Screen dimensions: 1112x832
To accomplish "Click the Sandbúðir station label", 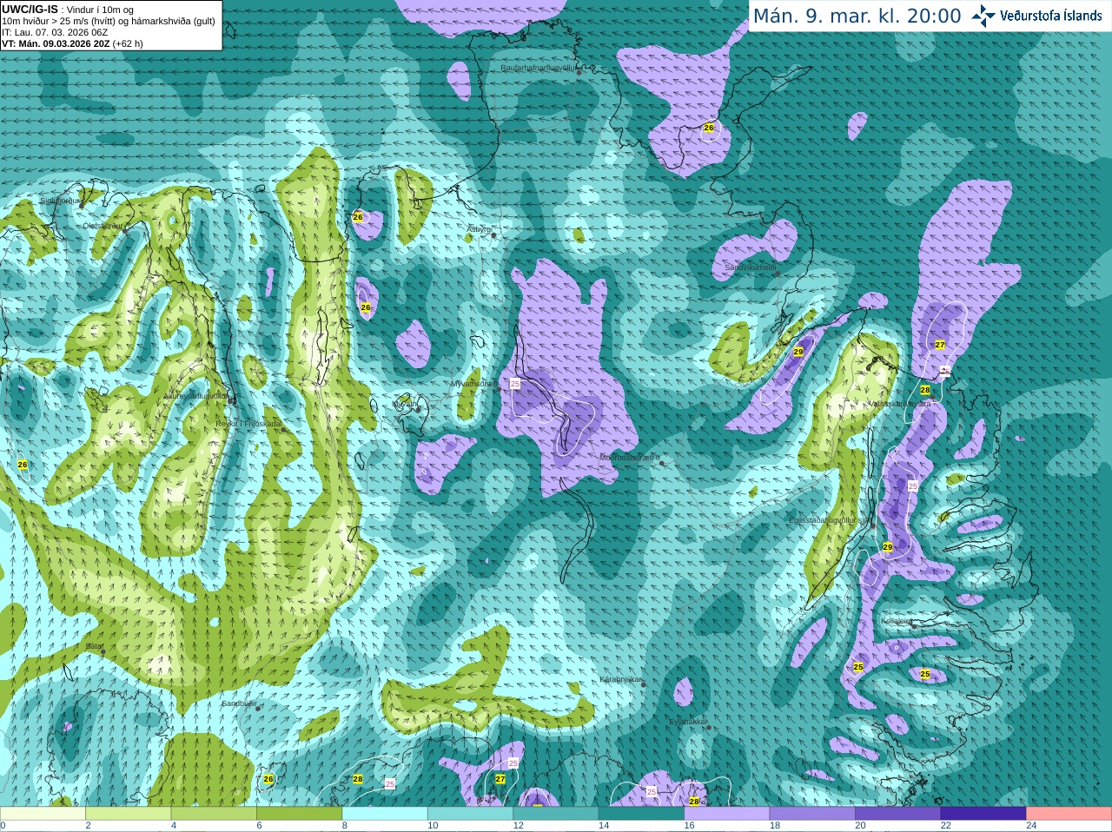I will 239,703.
